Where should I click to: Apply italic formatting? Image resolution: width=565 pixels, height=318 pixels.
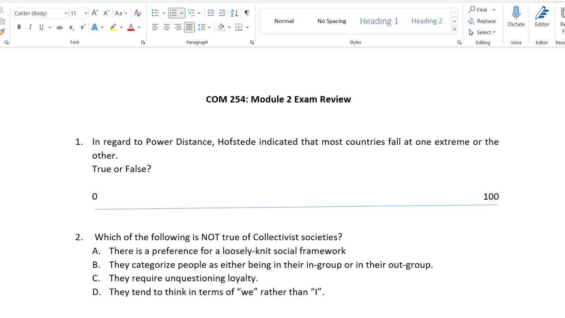click(30, 27)
